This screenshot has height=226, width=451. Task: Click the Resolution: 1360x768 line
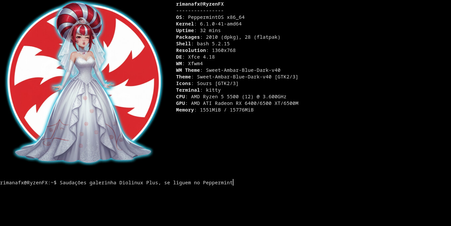click(x=206, y=50)
